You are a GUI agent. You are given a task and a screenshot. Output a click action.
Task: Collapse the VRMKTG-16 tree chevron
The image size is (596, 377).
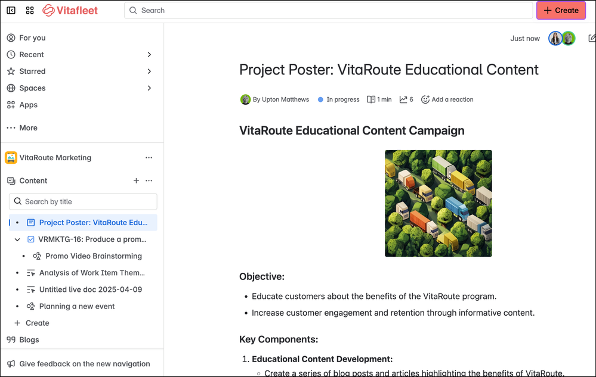pos(17,239)
